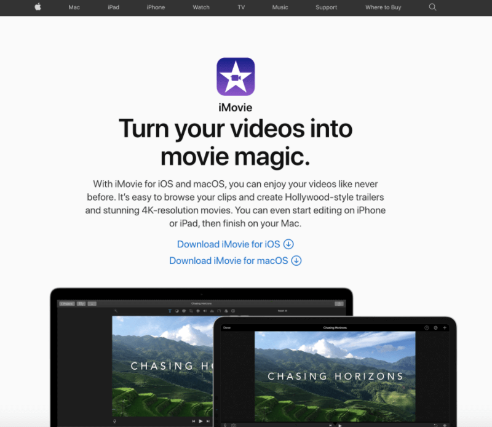Screen dimensions: 492x427
Task: Open the Music menu item
Action: click(280, 7)
